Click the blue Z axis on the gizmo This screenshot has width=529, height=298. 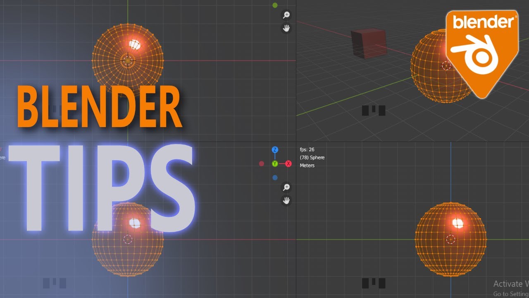(x=275, y=150)
